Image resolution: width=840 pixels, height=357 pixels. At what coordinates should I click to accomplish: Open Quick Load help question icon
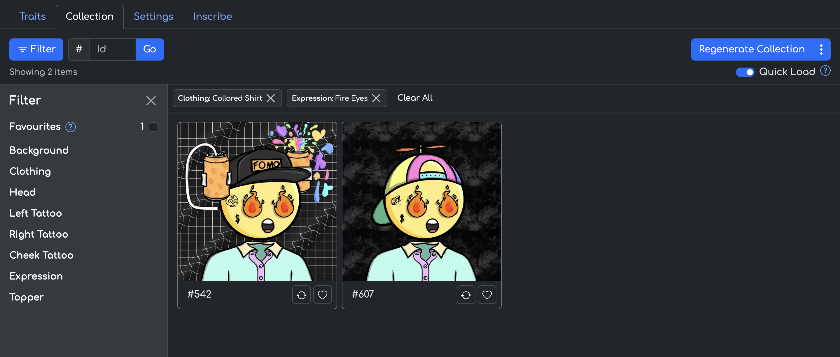coord(825,71)
